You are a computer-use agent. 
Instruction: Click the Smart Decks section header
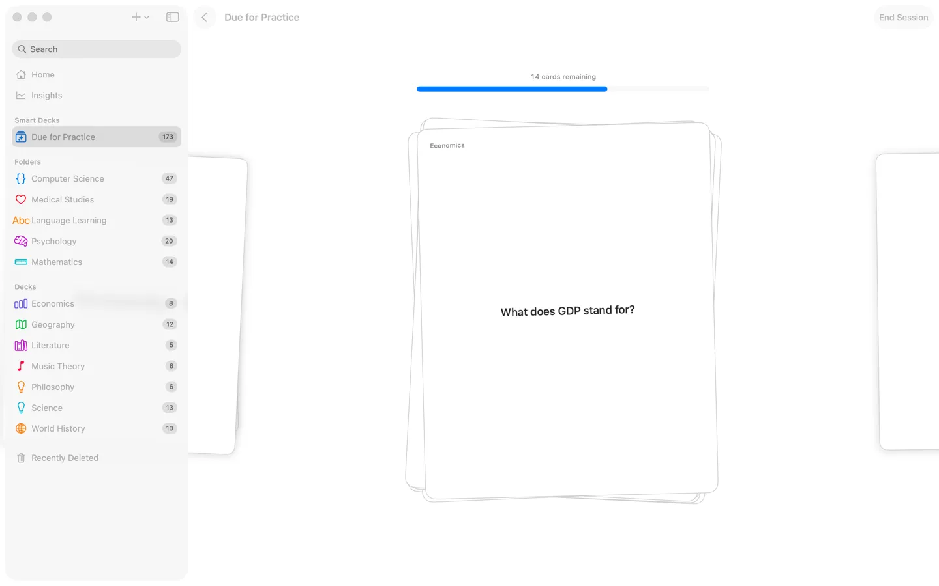(x=37, y=120)
